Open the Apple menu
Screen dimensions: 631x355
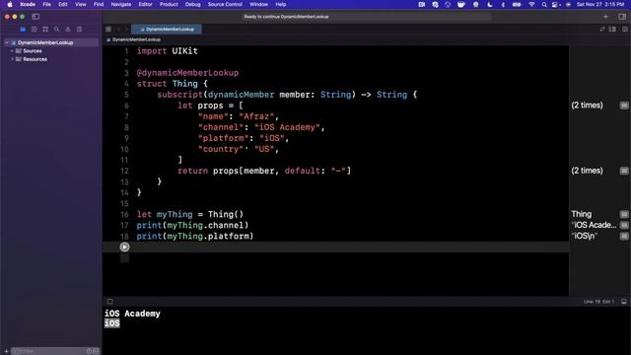click(x=10, y=4)
